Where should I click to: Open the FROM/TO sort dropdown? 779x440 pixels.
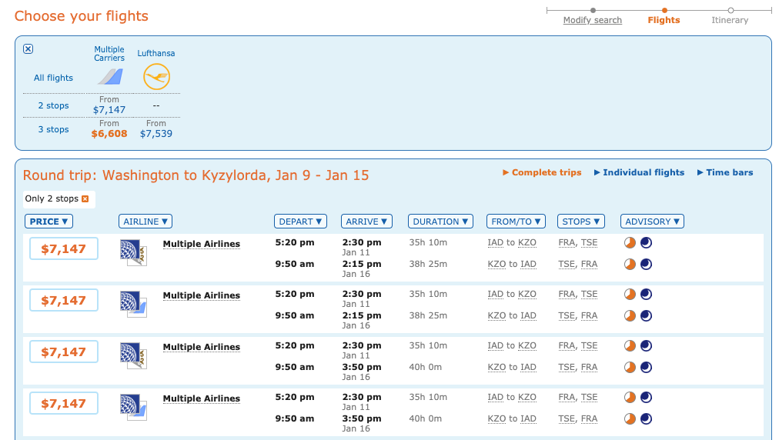tap(517, 222)
